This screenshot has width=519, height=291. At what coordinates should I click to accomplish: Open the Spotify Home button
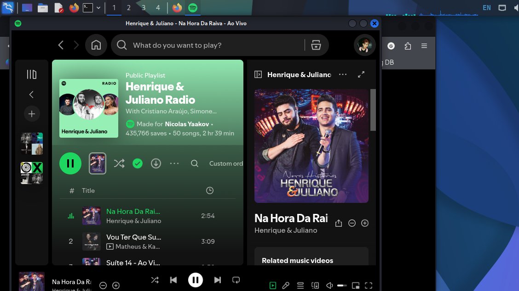96,45
